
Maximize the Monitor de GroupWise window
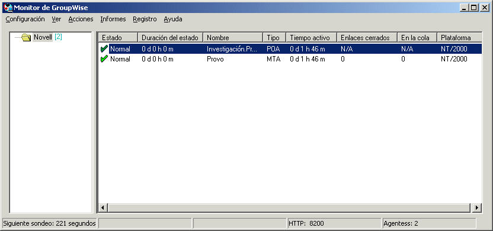tap(474, 8)
